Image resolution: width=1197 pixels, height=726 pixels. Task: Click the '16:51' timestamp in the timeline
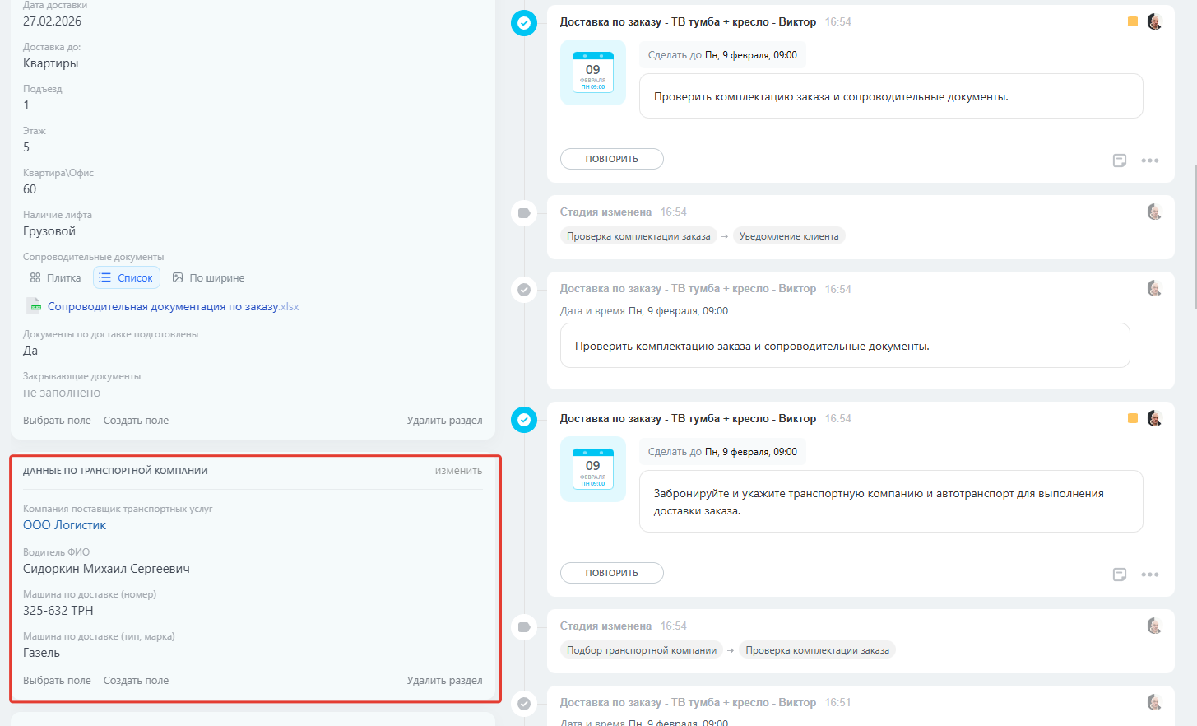click(838, 703)
